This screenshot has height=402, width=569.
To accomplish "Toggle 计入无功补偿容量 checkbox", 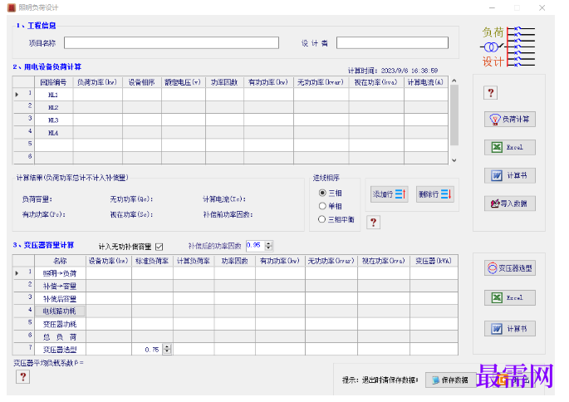I will 159,247.
